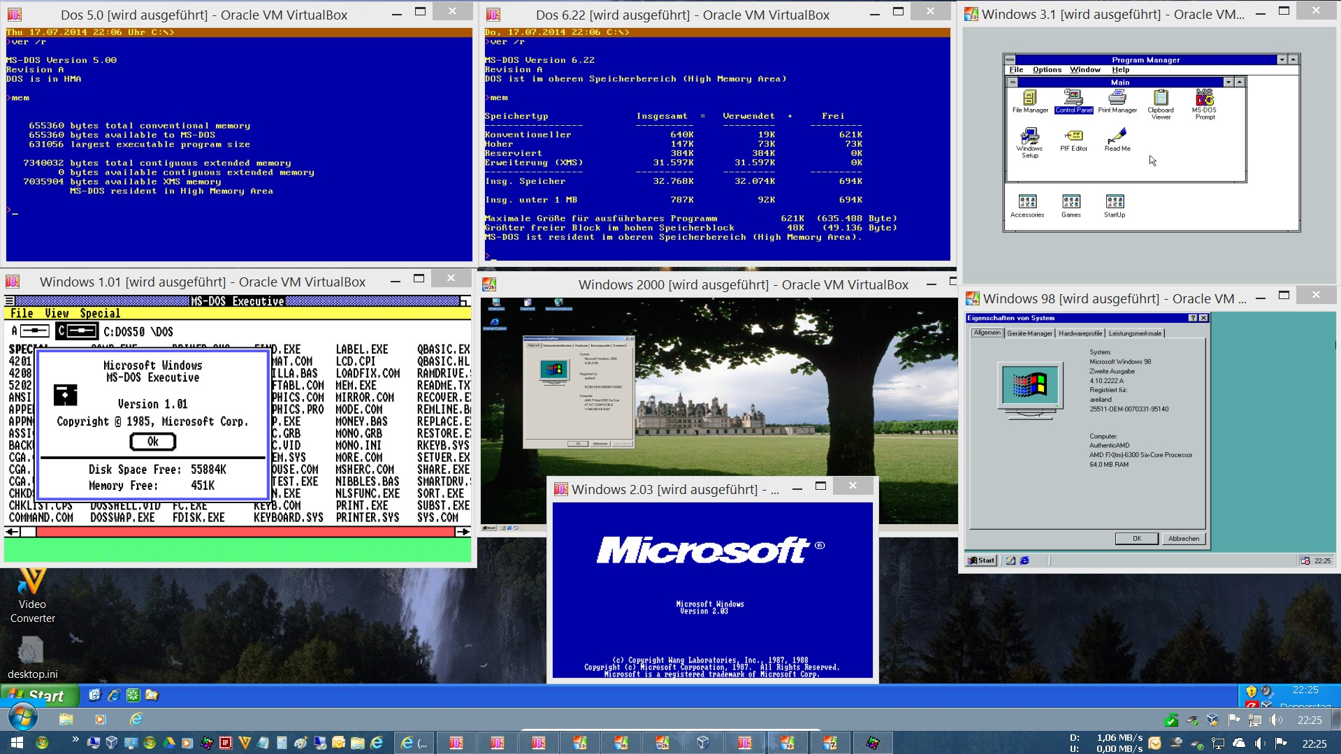
Task: Select MIRROR.COM in the file list
Action: point(365,398)
